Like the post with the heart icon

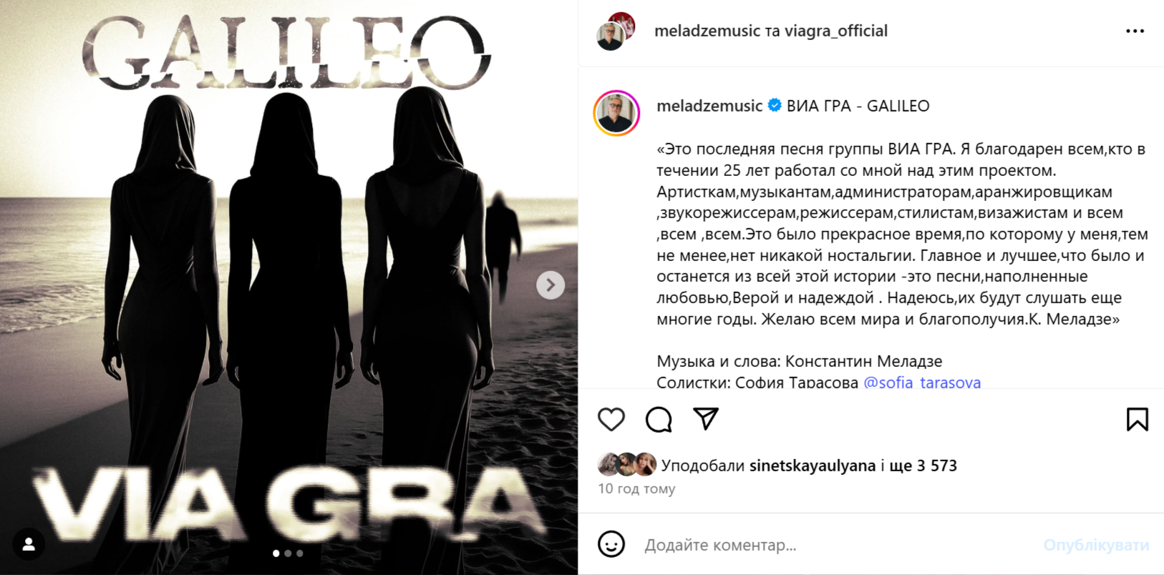[611, 419]
